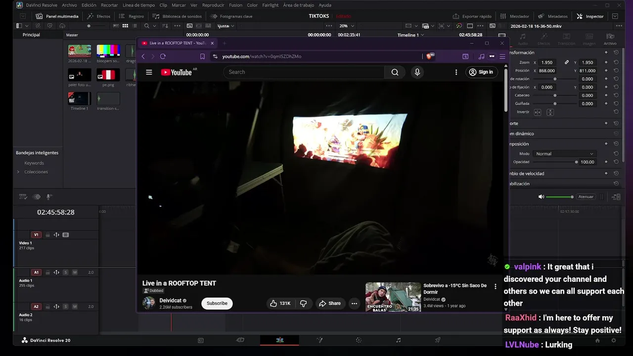This screenshot has height=356, width=633.
Task: Adjust the clip volume slider near Atenuar
Action: click(560, 197)
